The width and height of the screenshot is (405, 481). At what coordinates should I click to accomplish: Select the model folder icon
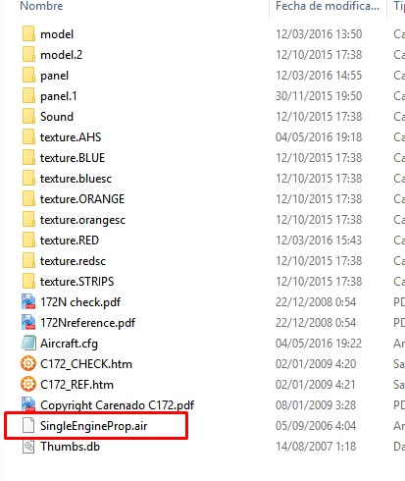click(28, 34)
